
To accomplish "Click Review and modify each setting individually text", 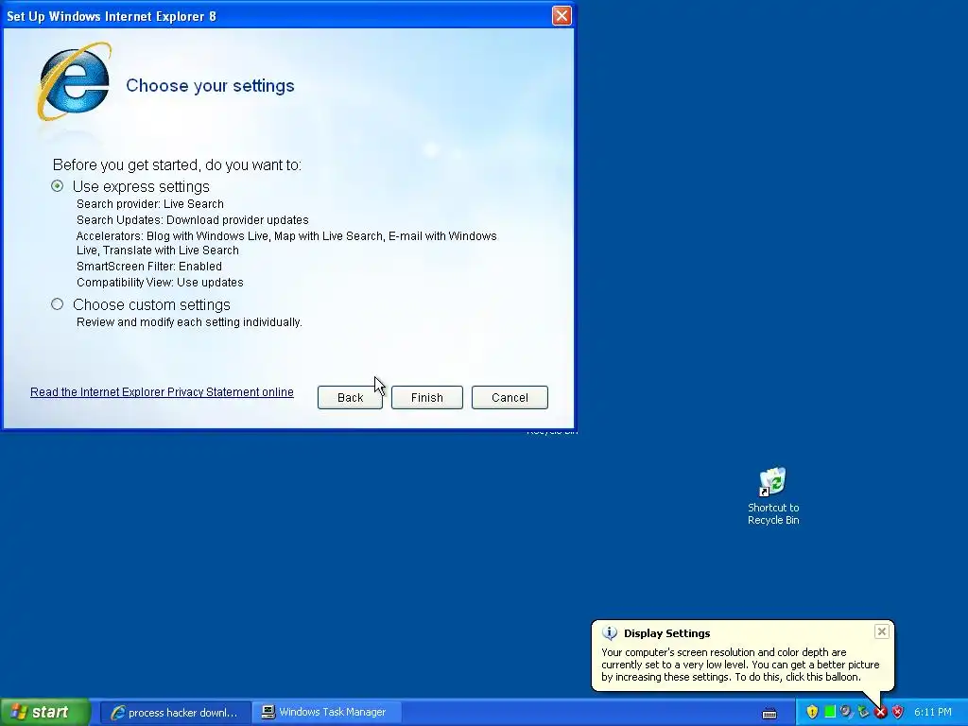I will 189,322.
